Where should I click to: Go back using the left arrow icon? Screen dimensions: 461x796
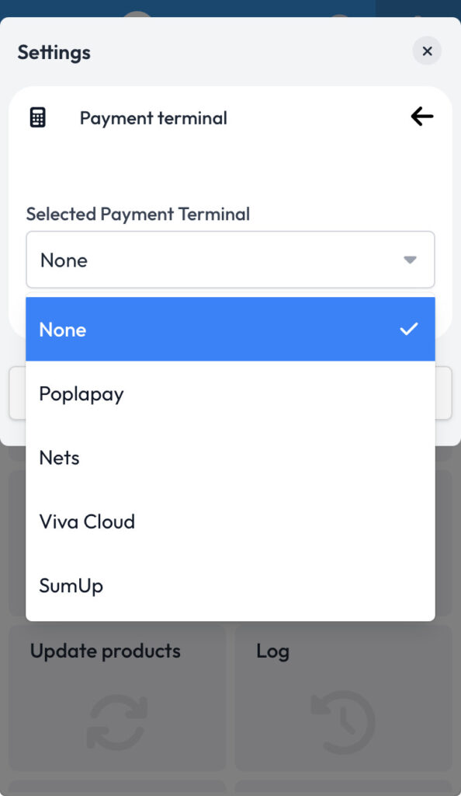pos(422,117)
